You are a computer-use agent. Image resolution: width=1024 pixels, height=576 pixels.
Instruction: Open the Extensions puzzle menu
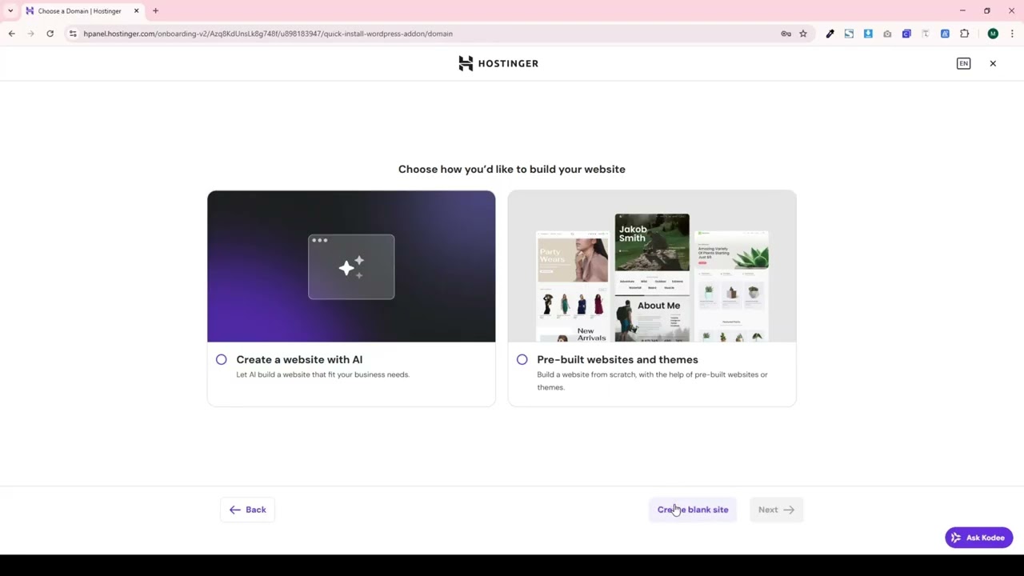964,34
